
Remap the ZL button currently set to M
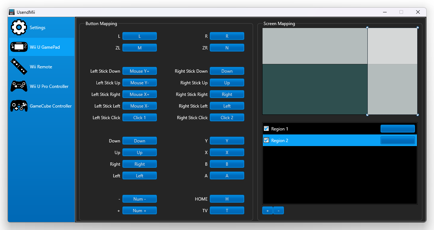[139, 48]
